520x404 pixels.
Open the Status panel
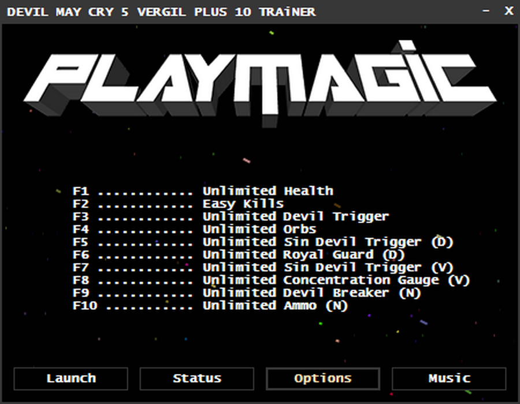tap(196, 379)
